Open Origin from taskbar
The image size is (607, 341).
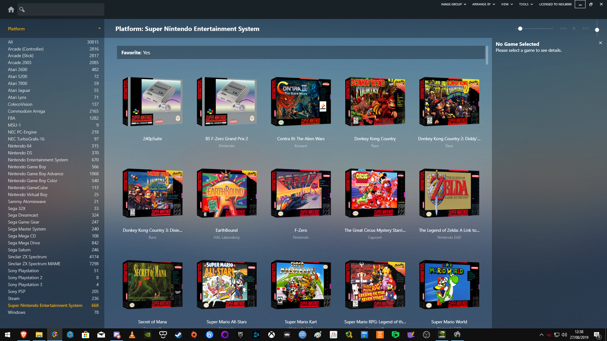pyautogui.click(x=194, y=335)
